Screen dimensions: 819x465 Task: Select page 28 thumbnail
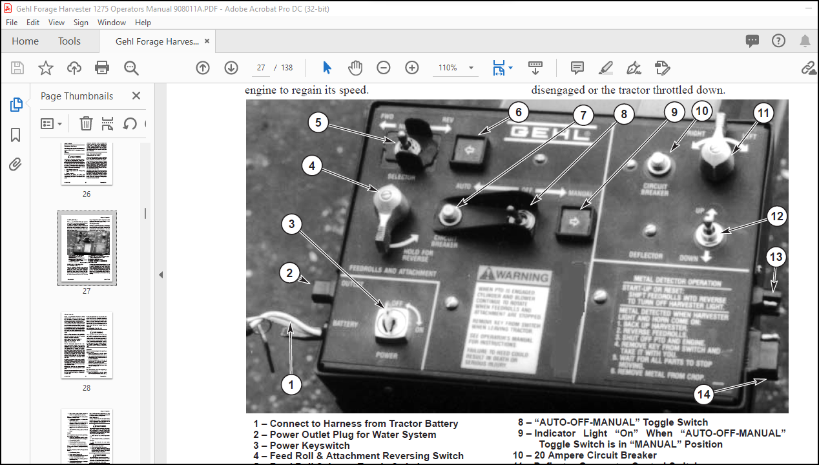click(x=87, y=345)
